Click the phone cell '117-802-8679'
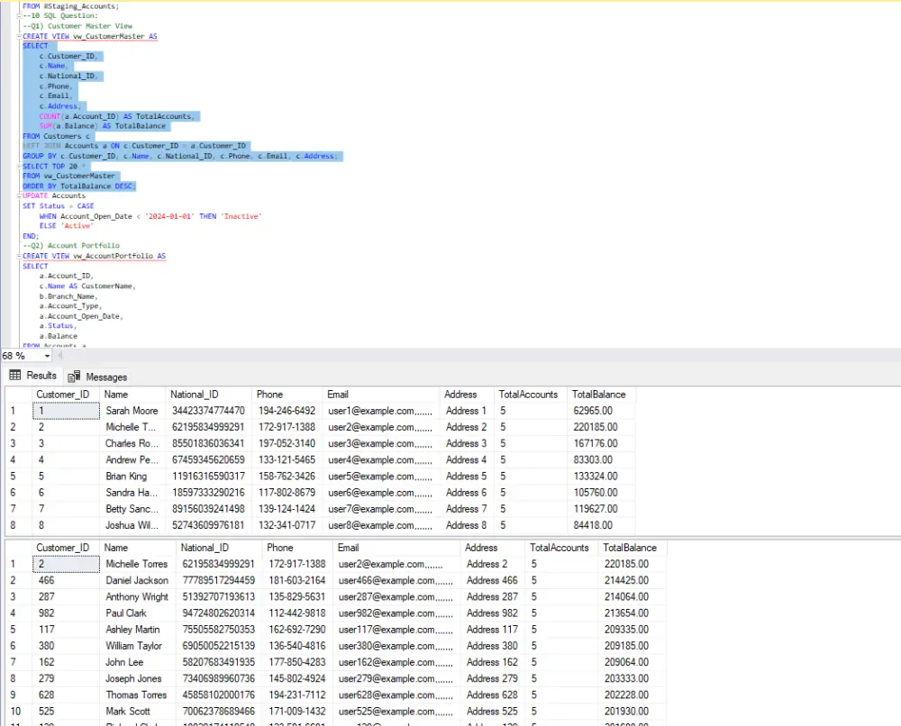This screenshot has width=901, height=726. coord(287,492)
